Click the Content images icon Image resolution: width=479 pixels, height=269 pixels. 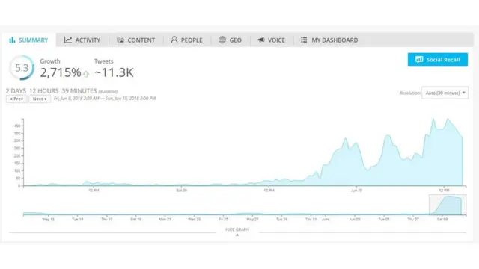[x=120, y=40]
